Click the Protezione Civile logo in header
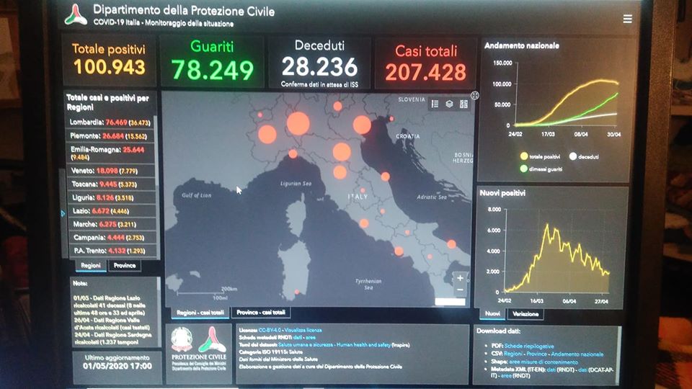 [x=76, y=15]
